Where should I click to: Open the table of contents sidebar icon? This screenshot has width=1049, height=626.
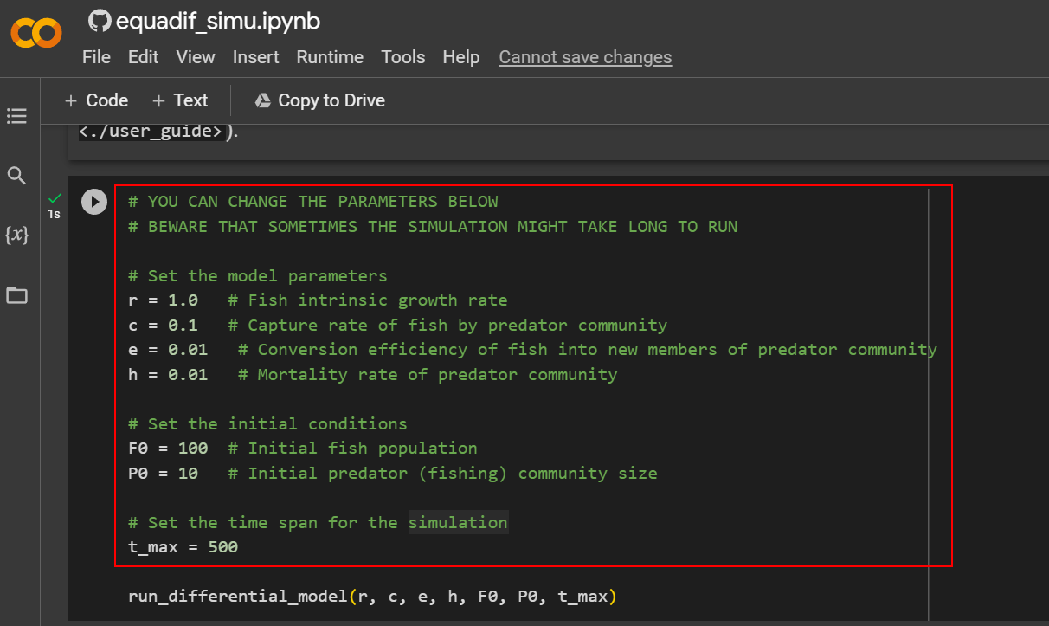(16, 115)
